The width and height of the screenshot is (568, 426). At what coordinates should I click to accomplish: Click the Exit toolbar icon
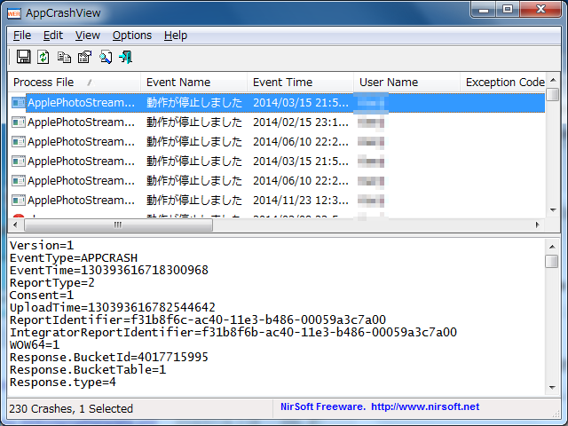pos(126,57)
